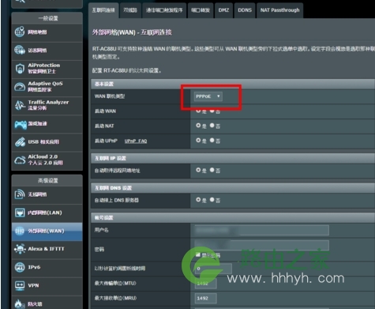The width and height of the screenshot is (375, 309).
Task: Open the 访客网络 guest network icon
Action: 20,50
